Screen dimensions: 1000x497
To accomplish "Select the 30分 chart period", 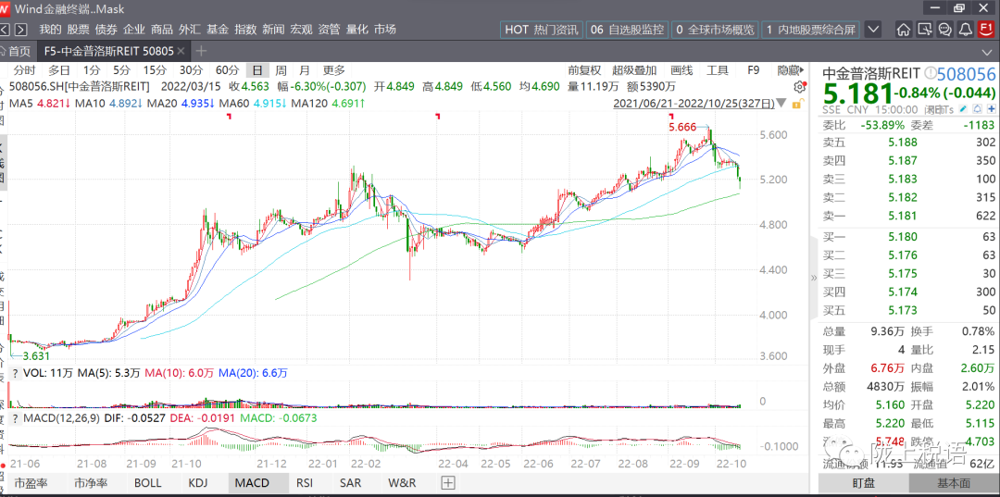I will pos(191,70).
